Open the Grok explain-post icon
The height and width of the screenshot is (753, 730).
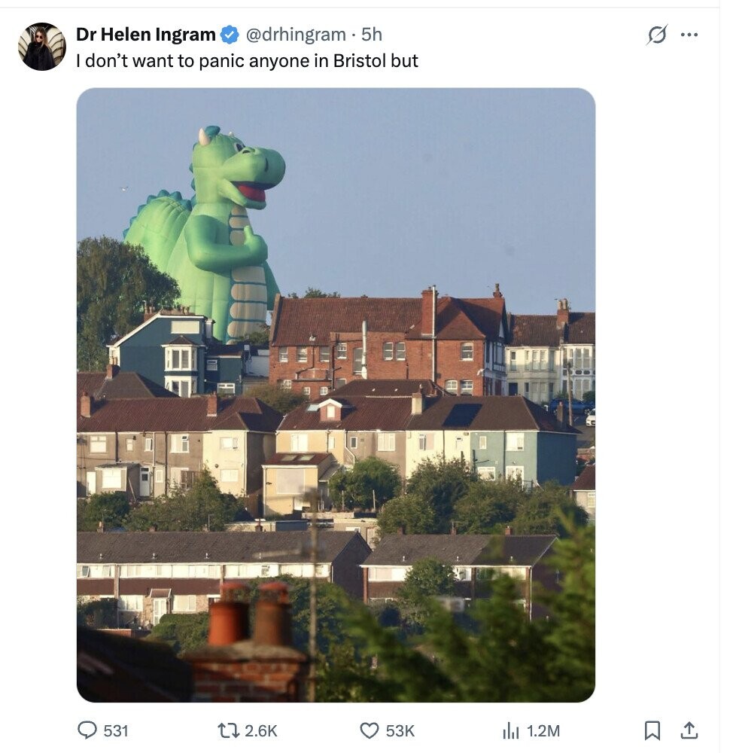pos(657,35)
